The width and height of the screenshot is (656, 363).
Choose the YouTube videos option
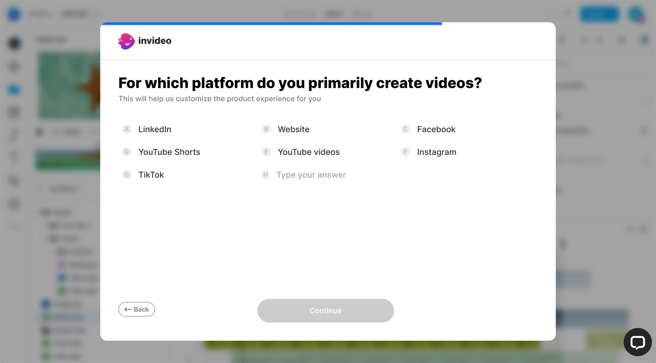pos(300,152)
